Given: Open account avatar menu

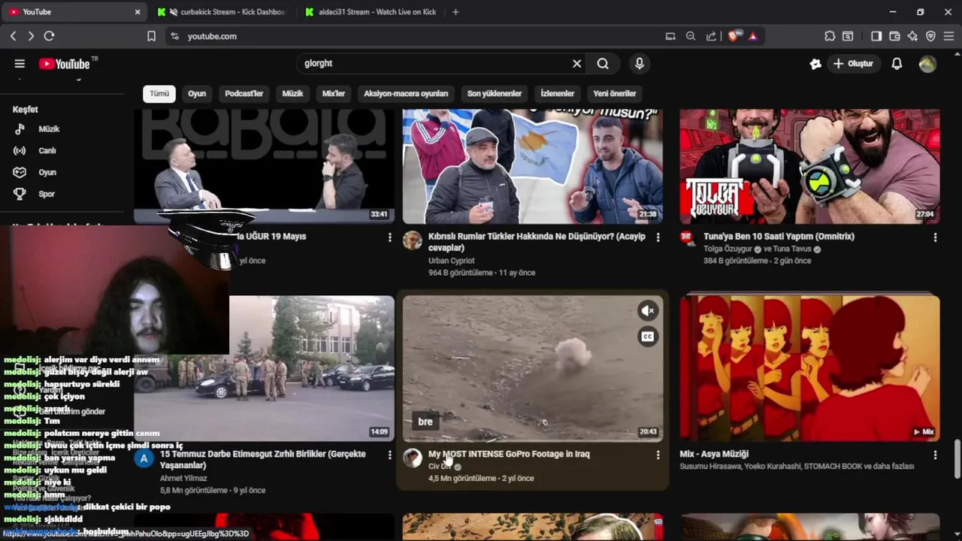Looking at the screenshot, I should (x=927, y=64).
